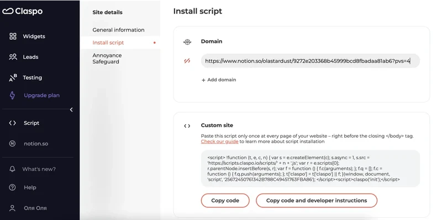442x220 pixels.
Task: Switch to General information tab
Action: [x=118, y=30]
